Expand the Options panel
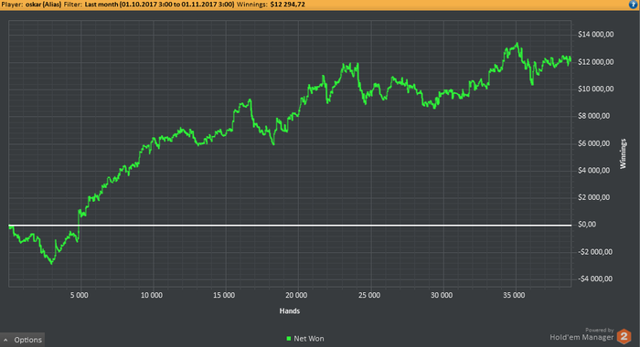640x347 pixels. click(23, 340)
